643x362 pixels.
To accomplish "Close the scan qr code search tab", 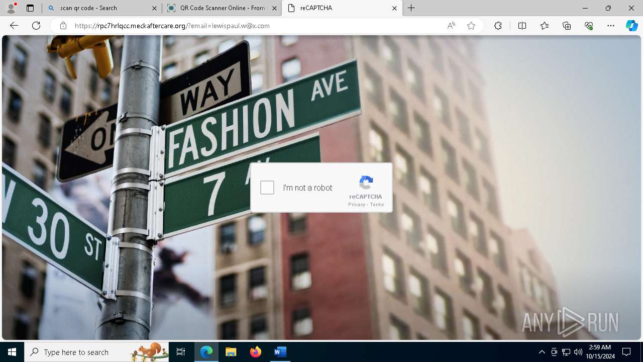I will pos(154,8).
